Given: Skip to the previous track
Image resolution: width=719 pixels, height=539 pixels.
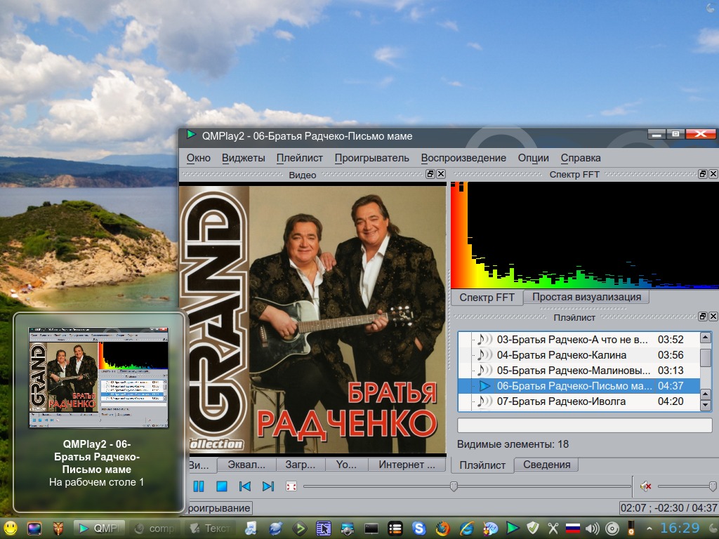Looking at the screenshot, I should [x=245, y=486].
